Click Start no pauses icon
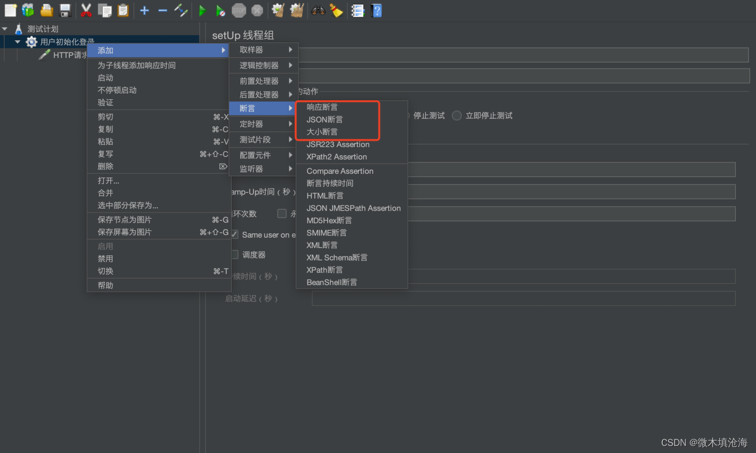Screen dimensions: 756x453 click(221, 10)
